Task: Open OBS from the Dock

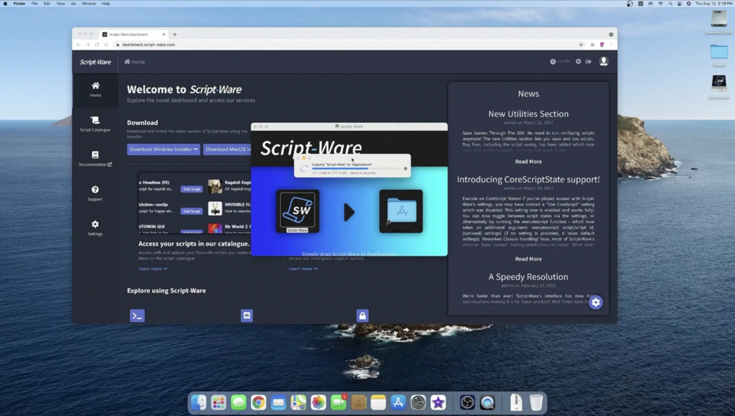Action: click(467, 403)
